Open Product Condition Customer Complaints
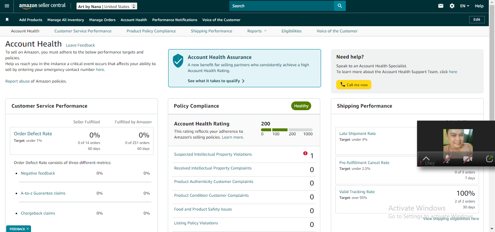The image size is (495, 232). [x=211, y=195]
